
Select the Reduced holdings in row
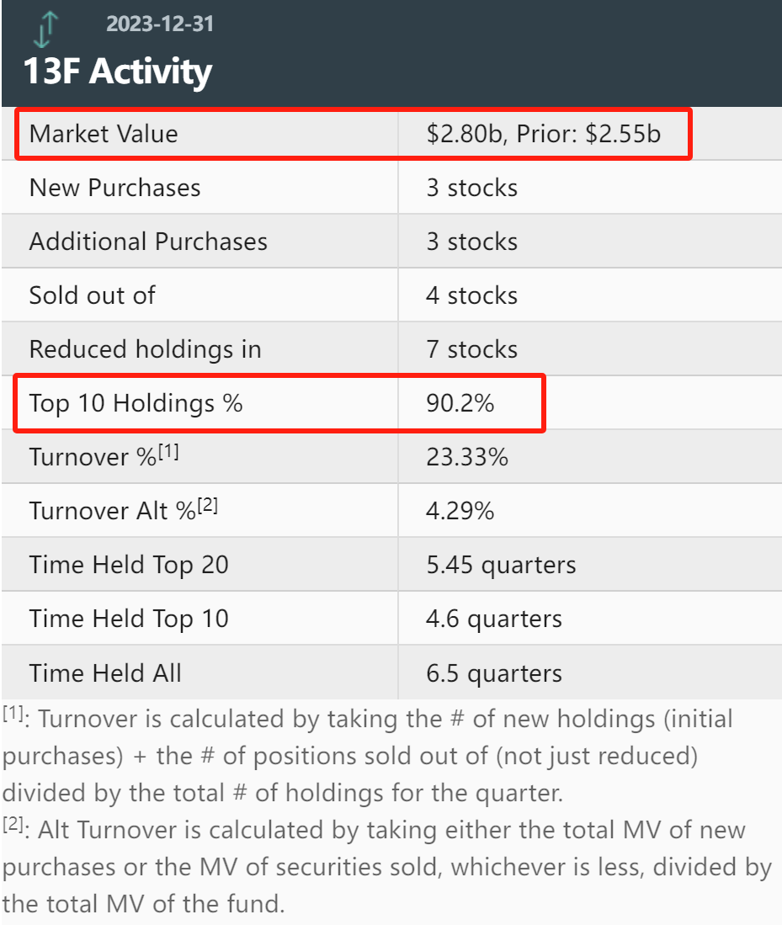[x=392, y=349]
